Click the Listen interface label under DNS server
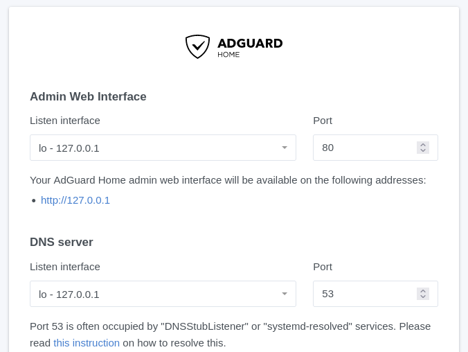This screenshot has height=352, width=468. click(x=65, y=267)
